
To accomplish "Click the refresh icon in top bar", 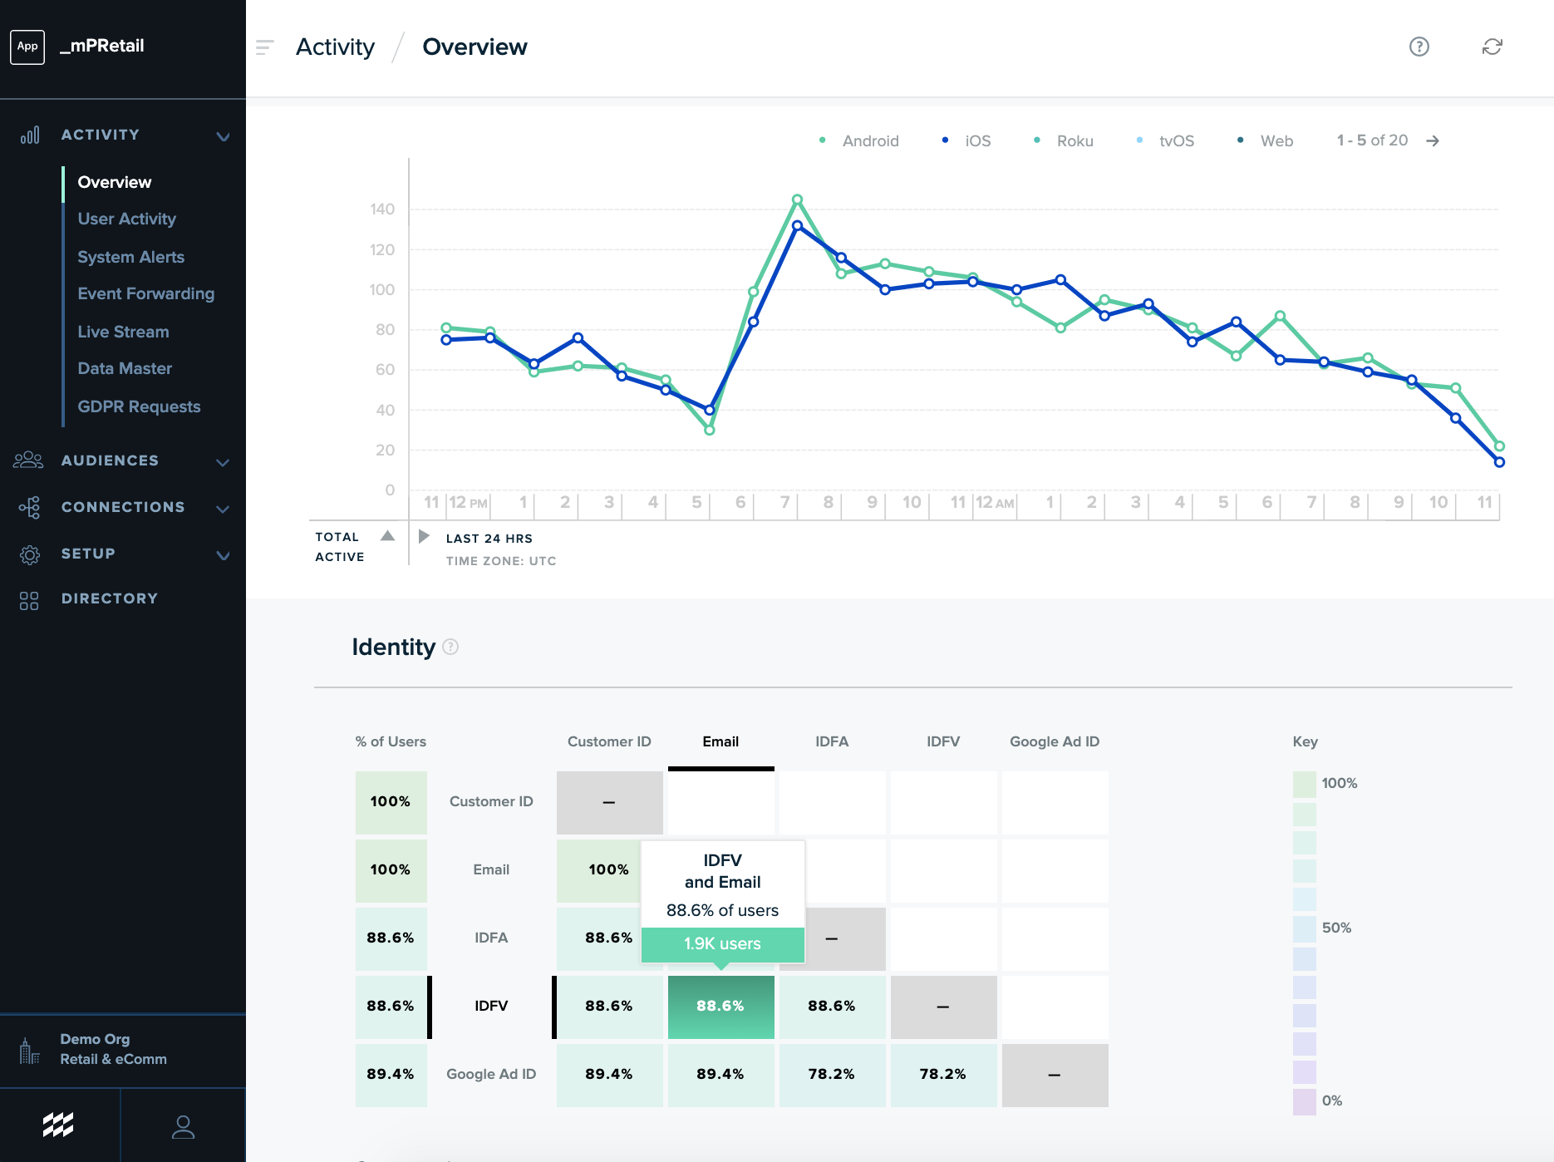I will pos(1492,47).
